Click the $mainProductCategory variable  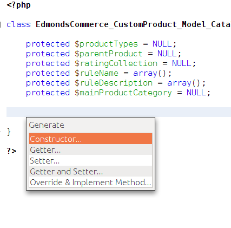pos(123,93)
